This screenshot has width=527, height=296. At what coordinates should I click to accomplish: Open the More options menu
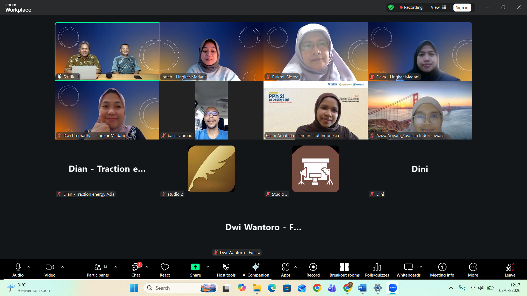pos(473,269)
